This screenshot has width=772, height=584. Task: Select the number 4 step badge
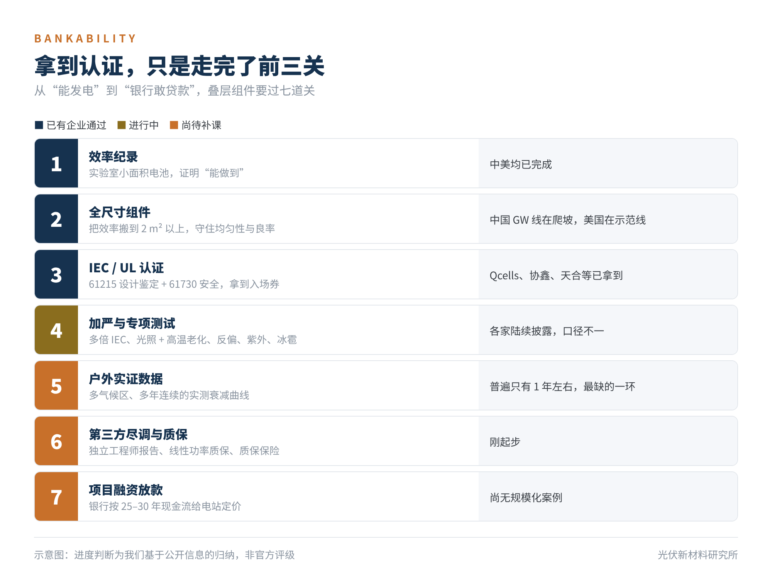pos(56,330)
